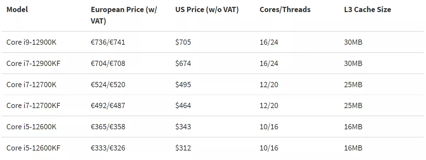This screenshot has height=160, width=426.
Task: Click the European Price (w/ VAT) header
Action: tap(124, 15)
